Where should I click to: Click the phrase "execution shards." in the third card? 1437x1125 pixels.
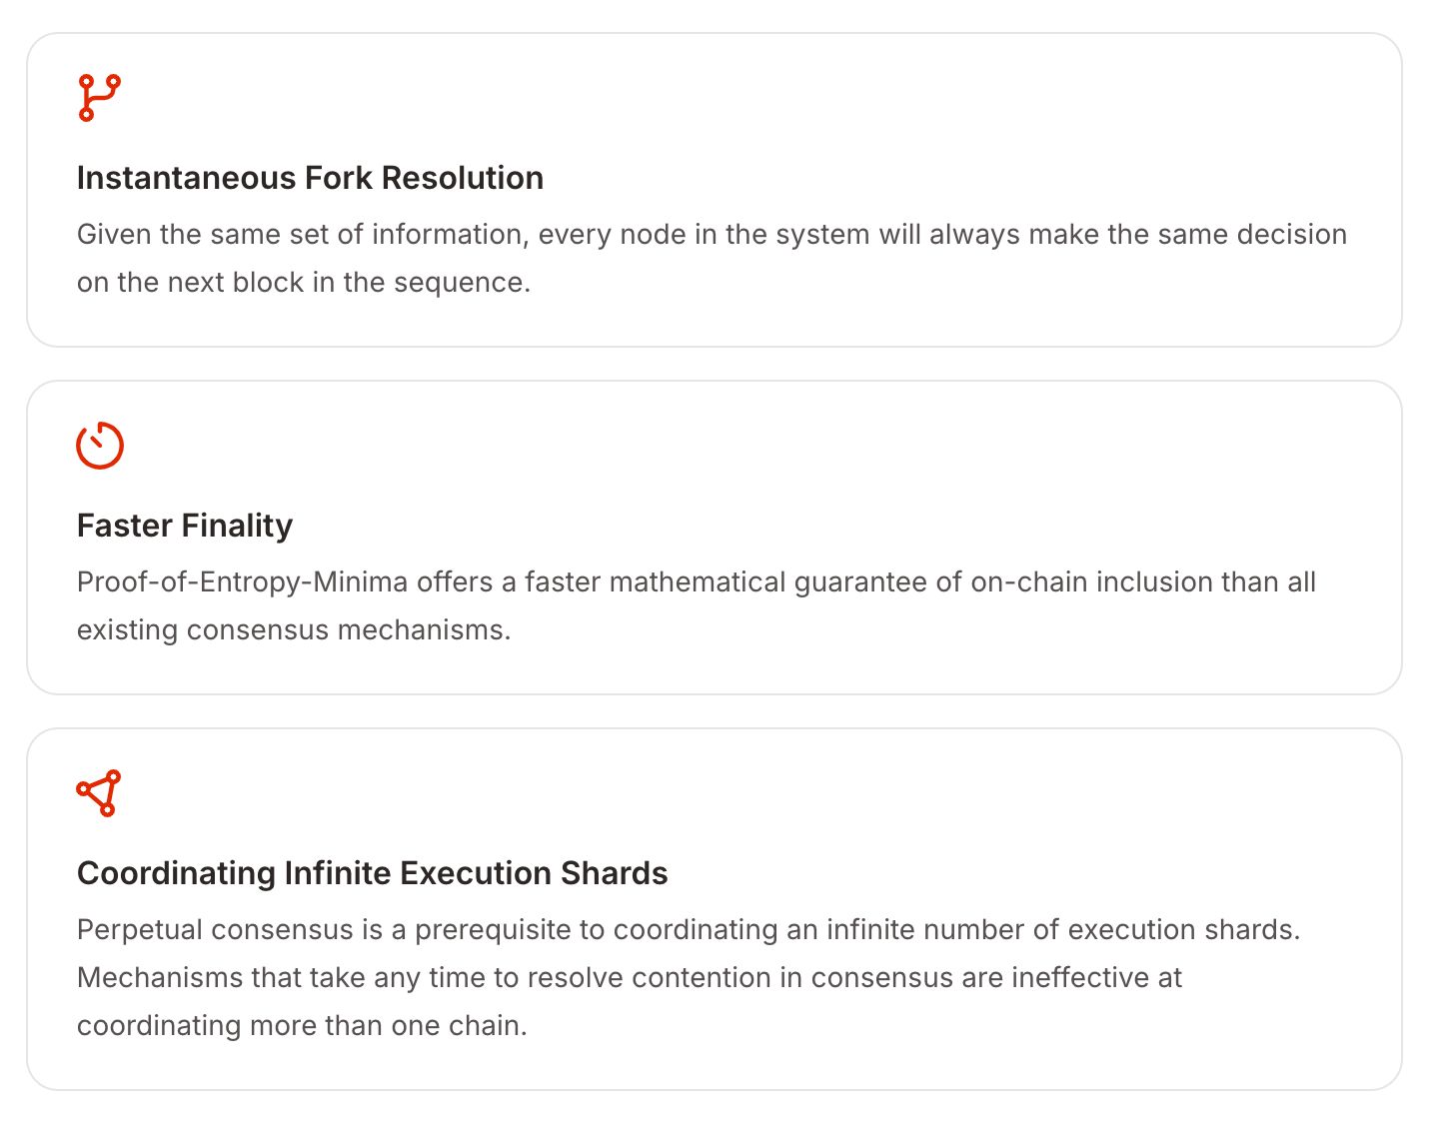[x=1184, y=929]
